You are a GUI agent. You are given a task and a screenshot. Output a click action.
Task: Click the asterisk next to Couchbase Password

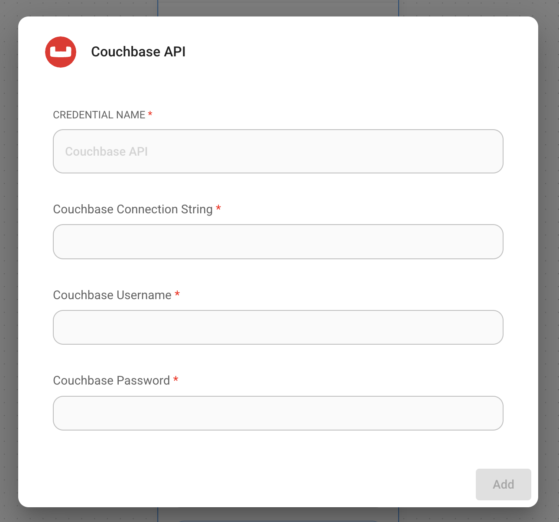click(175, 380)
